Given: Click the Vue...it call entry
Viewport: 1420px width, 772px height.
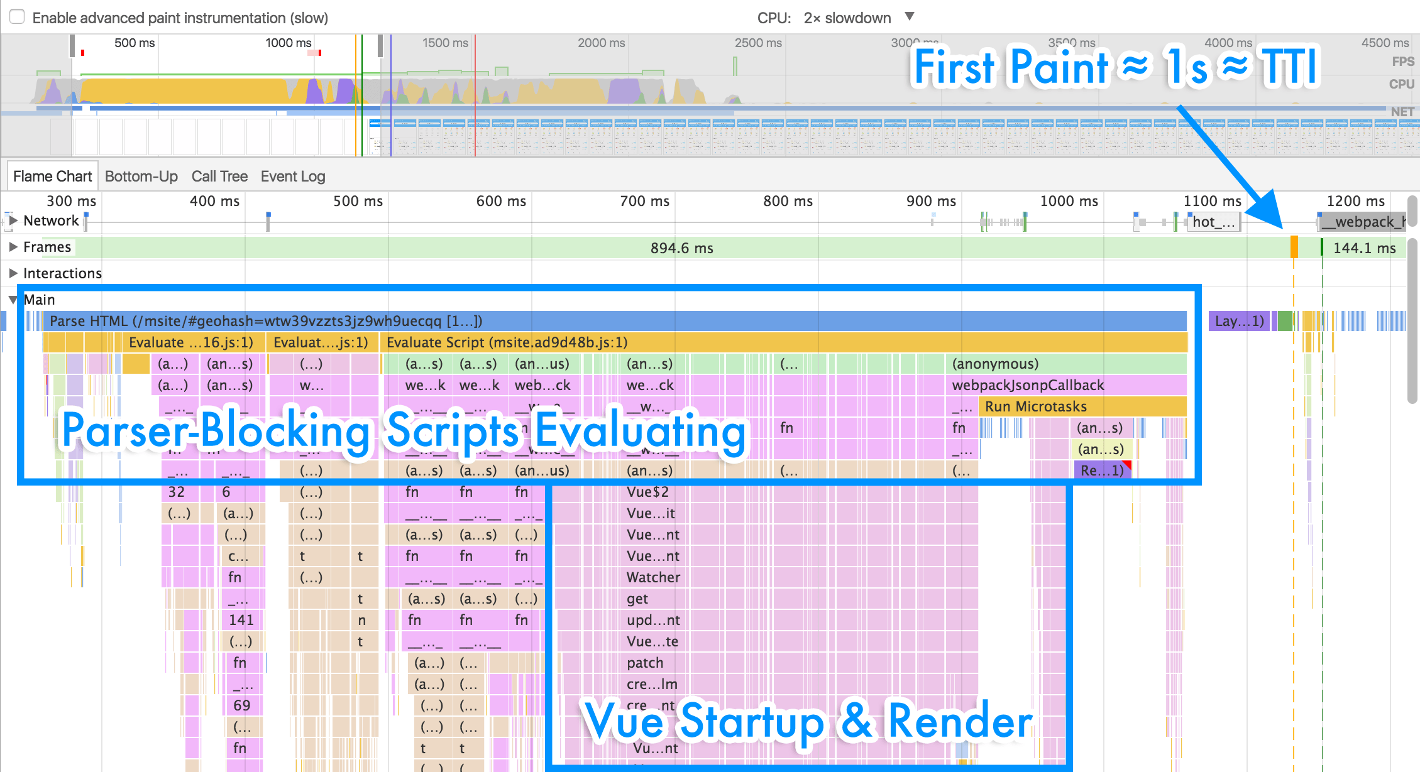Looking at the screenshot, I should (x=651, y=513).
